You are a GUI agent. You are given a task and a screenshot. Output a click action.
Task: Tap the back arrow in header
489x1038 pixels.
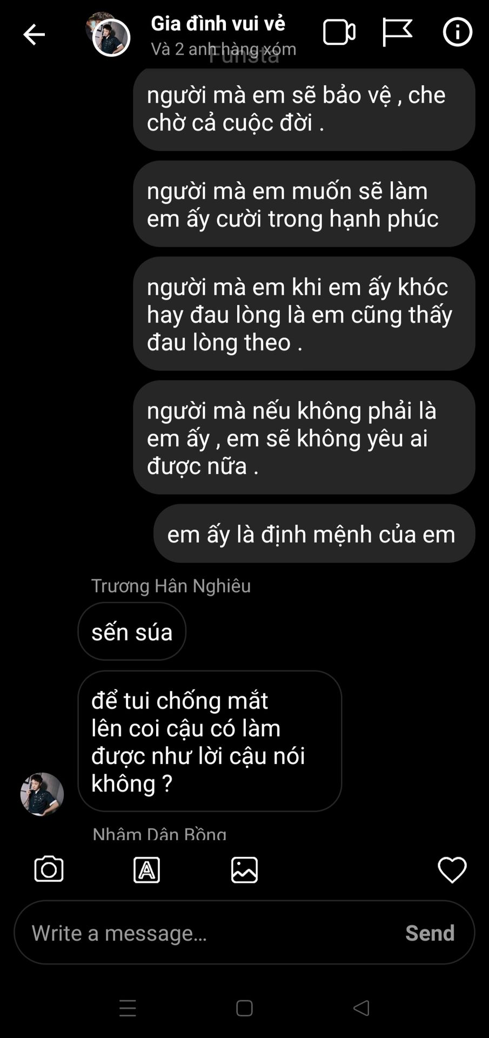(34, 35)
